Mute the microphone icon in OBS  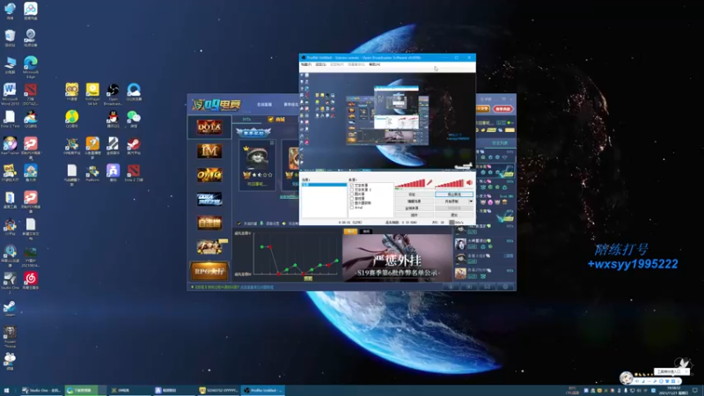[429, 182]
